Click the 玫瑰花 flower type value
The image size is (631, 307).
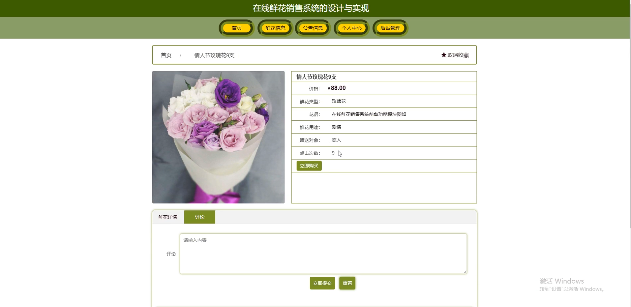pos(339,101)
